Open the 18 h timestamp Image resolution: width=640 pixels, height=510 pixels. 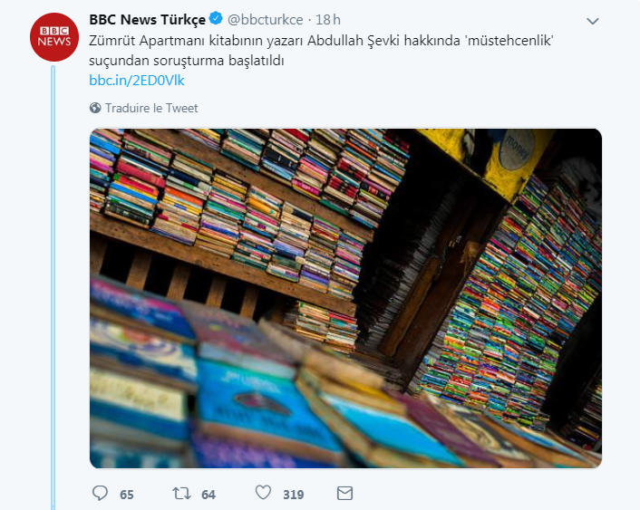click(x=328, y=20)
